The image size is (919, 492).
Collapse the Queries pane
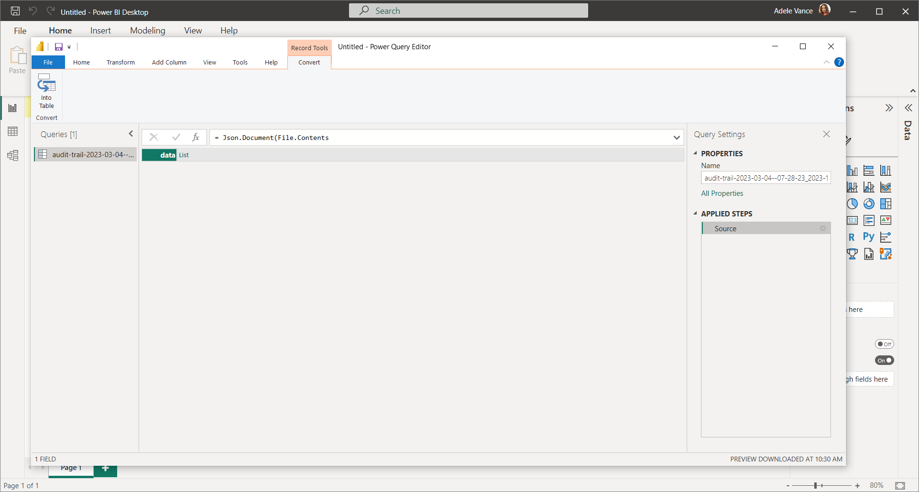(131, 134)
